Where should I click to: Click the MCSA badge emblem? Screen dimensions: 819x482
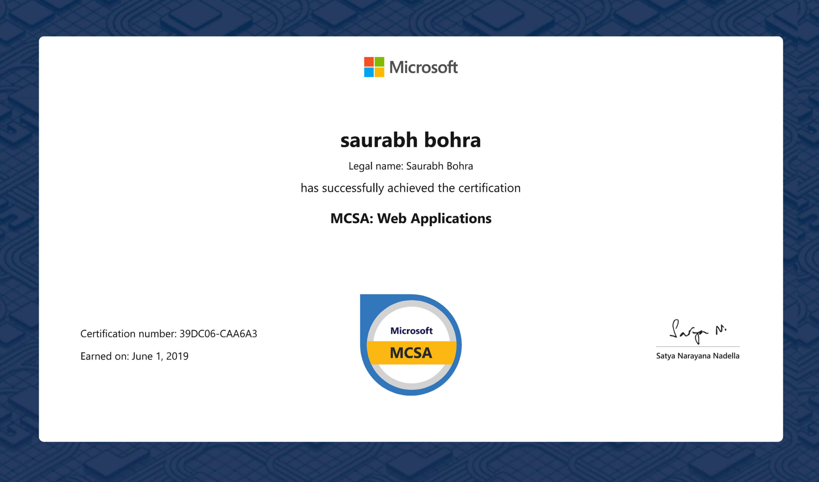coord(411,345)
